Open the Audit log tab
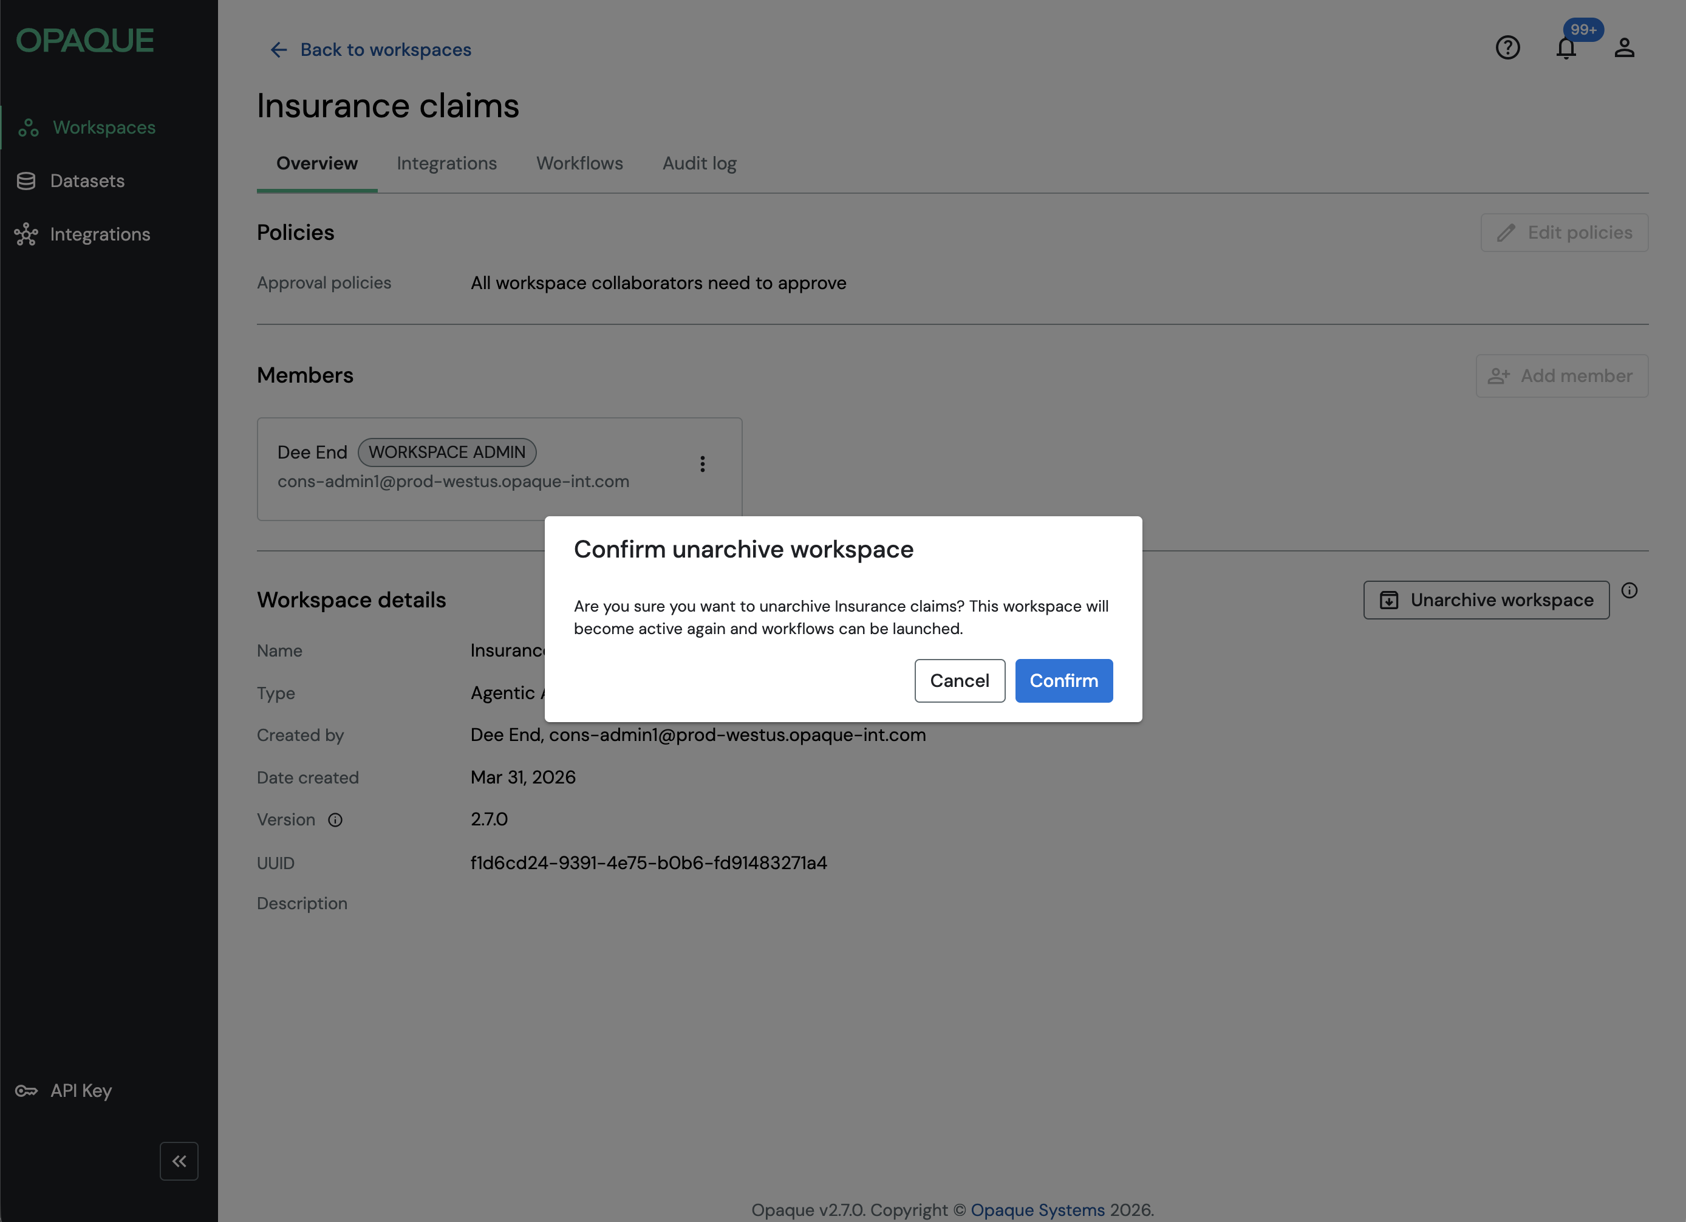 (x=699, y=163)
